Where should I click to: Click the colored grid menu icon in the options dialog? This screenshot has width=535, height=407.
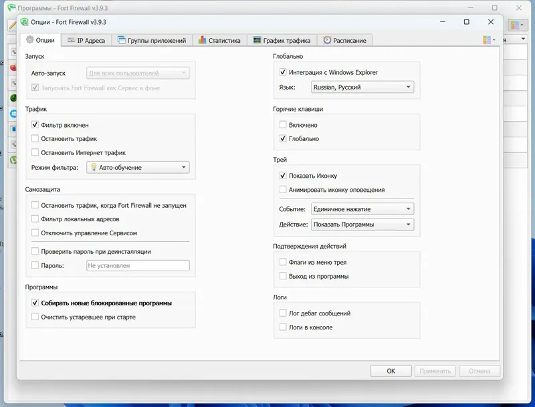(487, 40)
